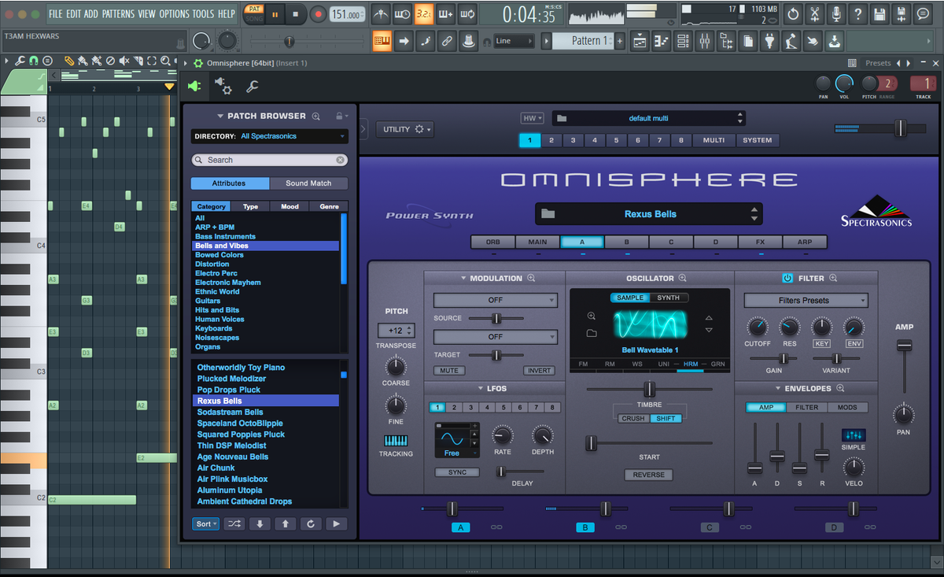Stop playback with the stop button
The image size is (944, 577).
pos(296,14)
